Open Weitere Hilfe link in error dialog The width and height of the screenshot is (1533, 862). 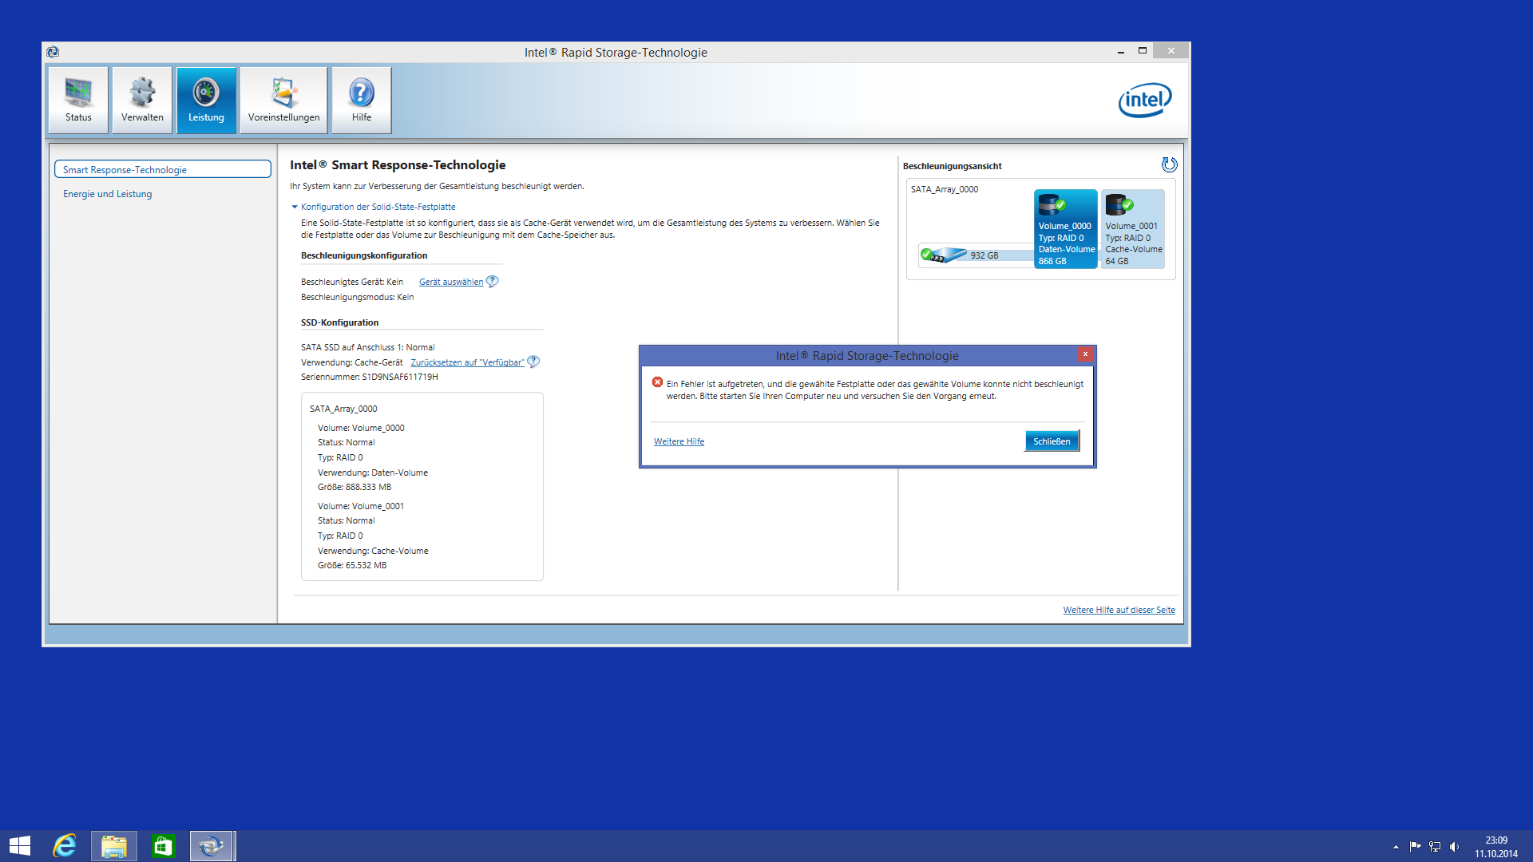click(679, 441)
